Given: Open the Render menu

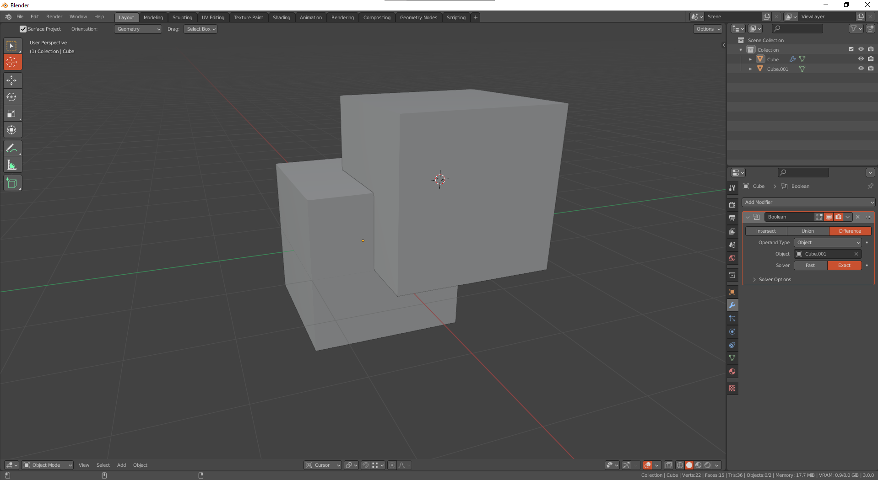Looking at the screenshot, I should tap(54, 17).
